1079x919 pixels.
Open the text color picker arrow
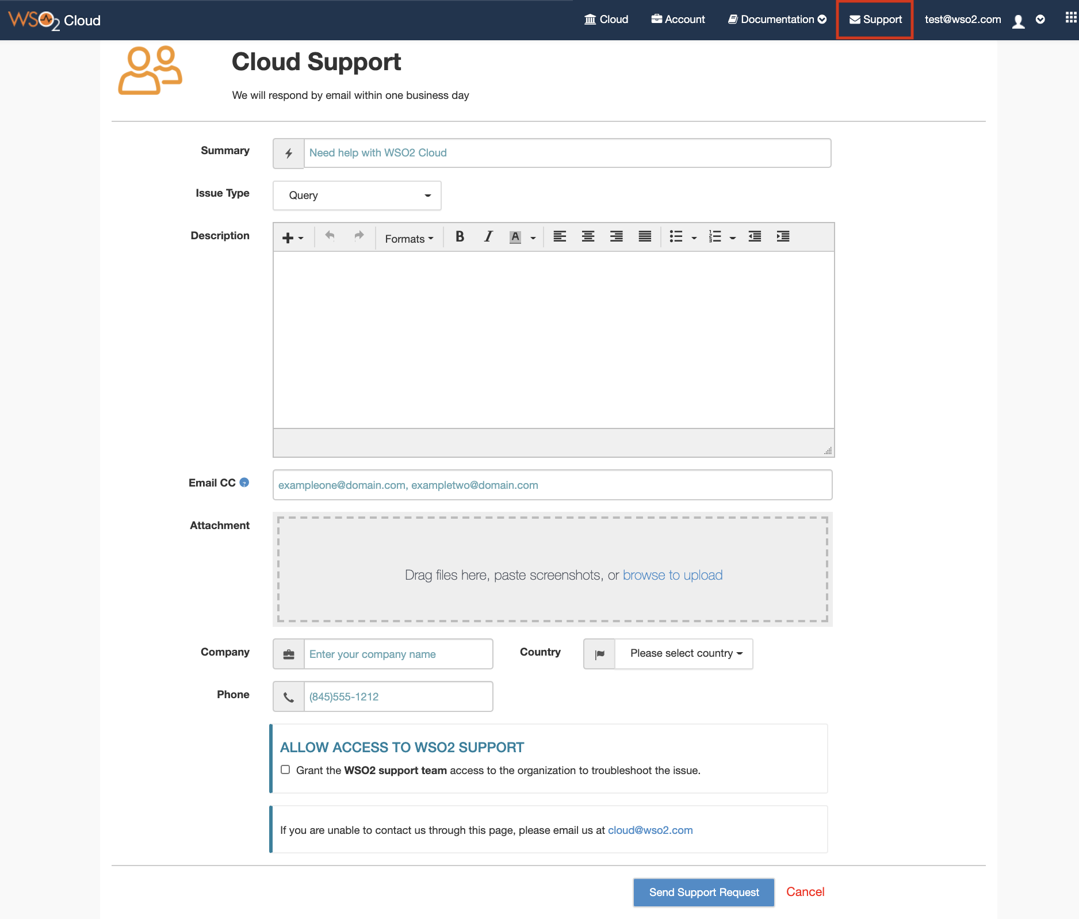pos(533,238)
